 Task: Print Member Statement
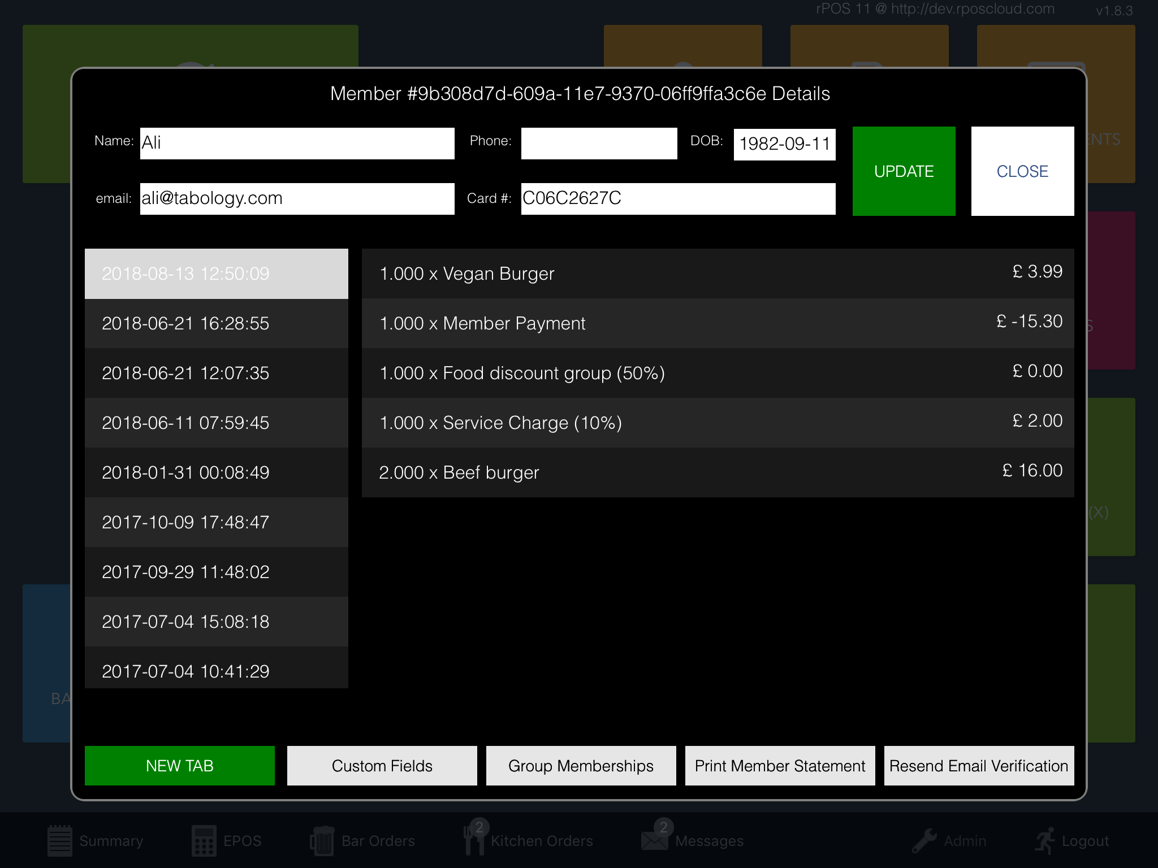click(x=780, y=766)
